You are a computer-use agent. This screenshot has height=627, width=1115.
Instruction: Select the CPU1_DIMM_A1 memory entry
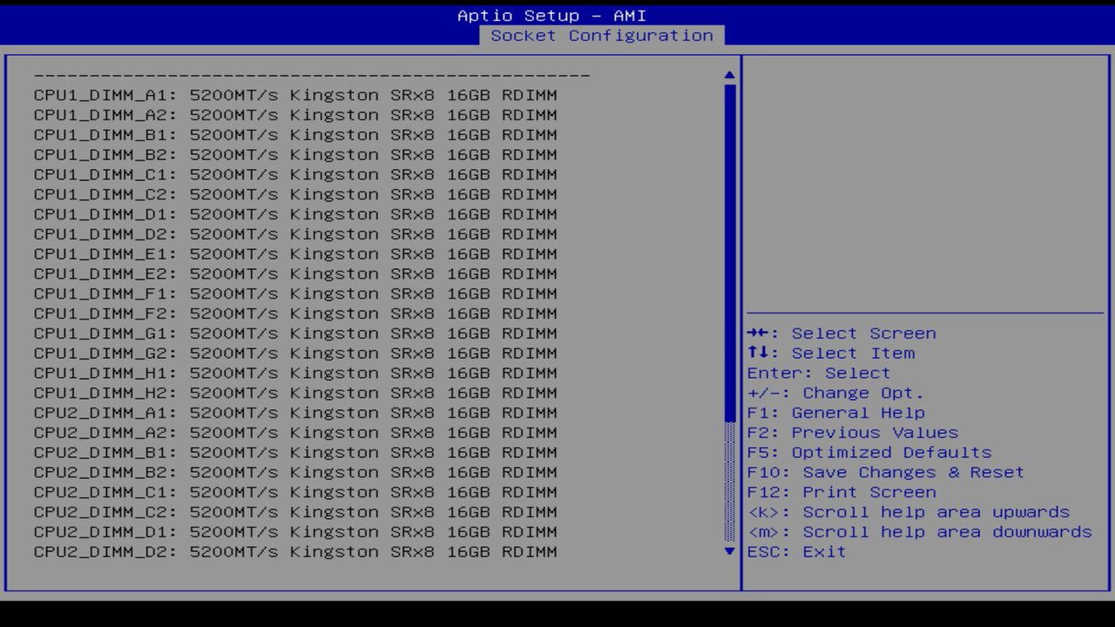point(294,95)
